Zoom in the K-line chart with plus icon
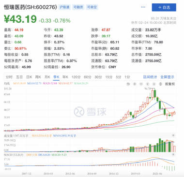This screenshot has height=177, width=184. [x=135, y=84]
